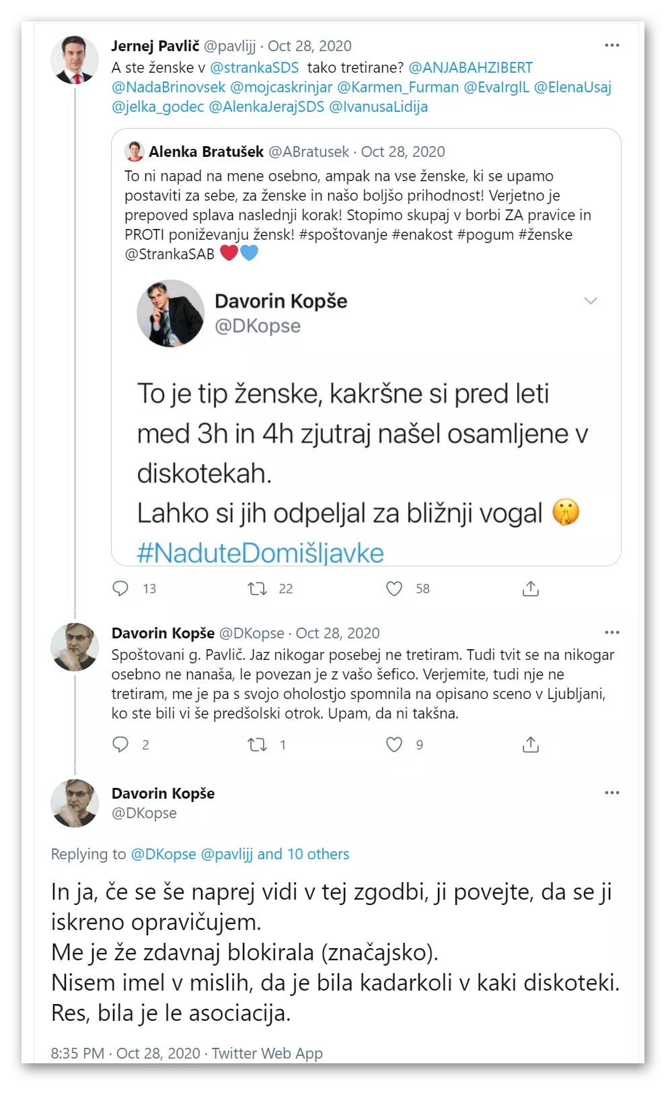Show the "10 others" being replied to

coord(318,854)
